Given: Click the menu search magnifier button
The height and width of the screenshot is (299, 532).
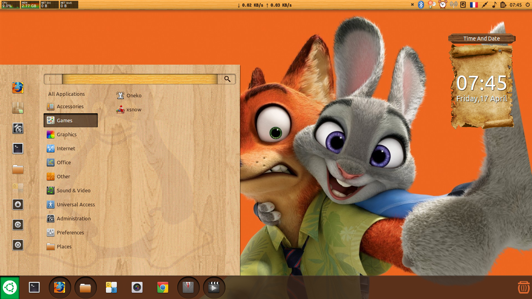Looking at the screenshot, I should click(227, 79).
